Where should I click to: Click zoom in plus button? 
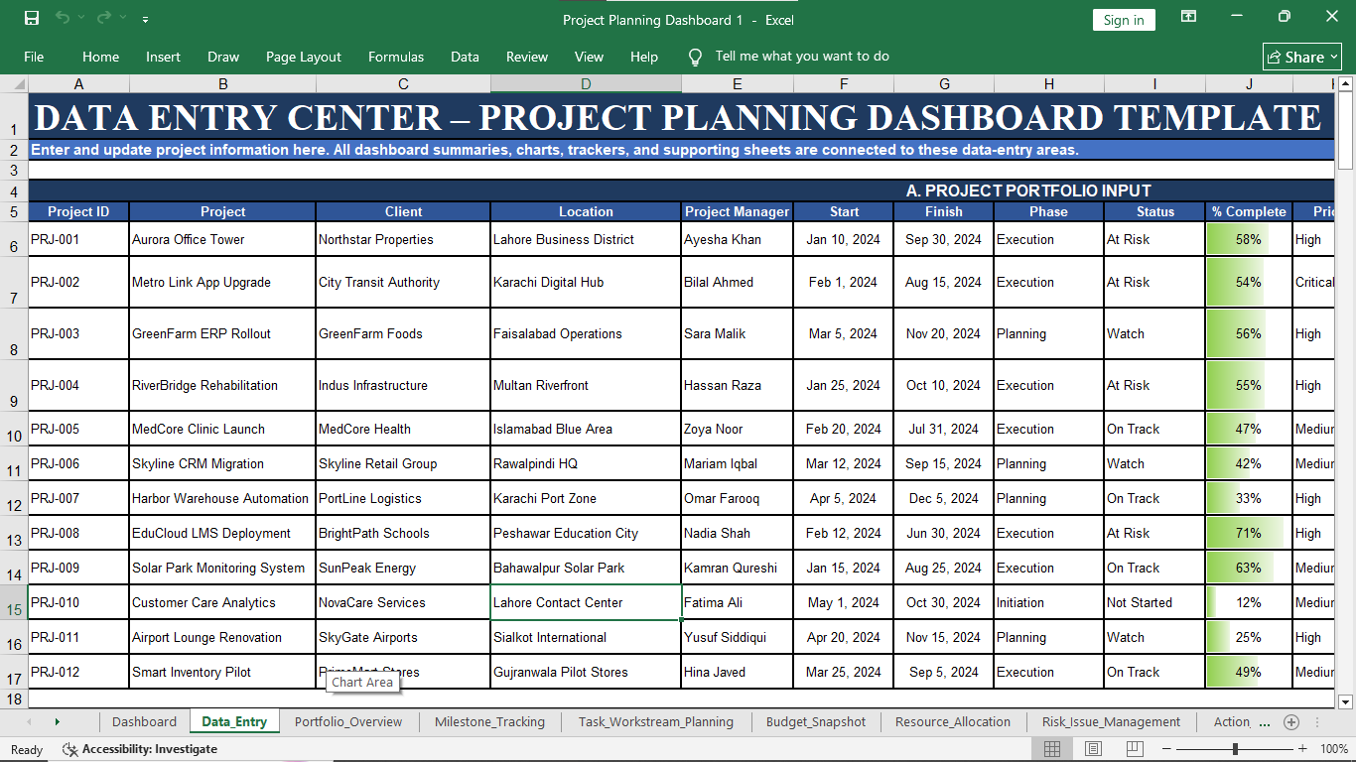[1300, 749]
